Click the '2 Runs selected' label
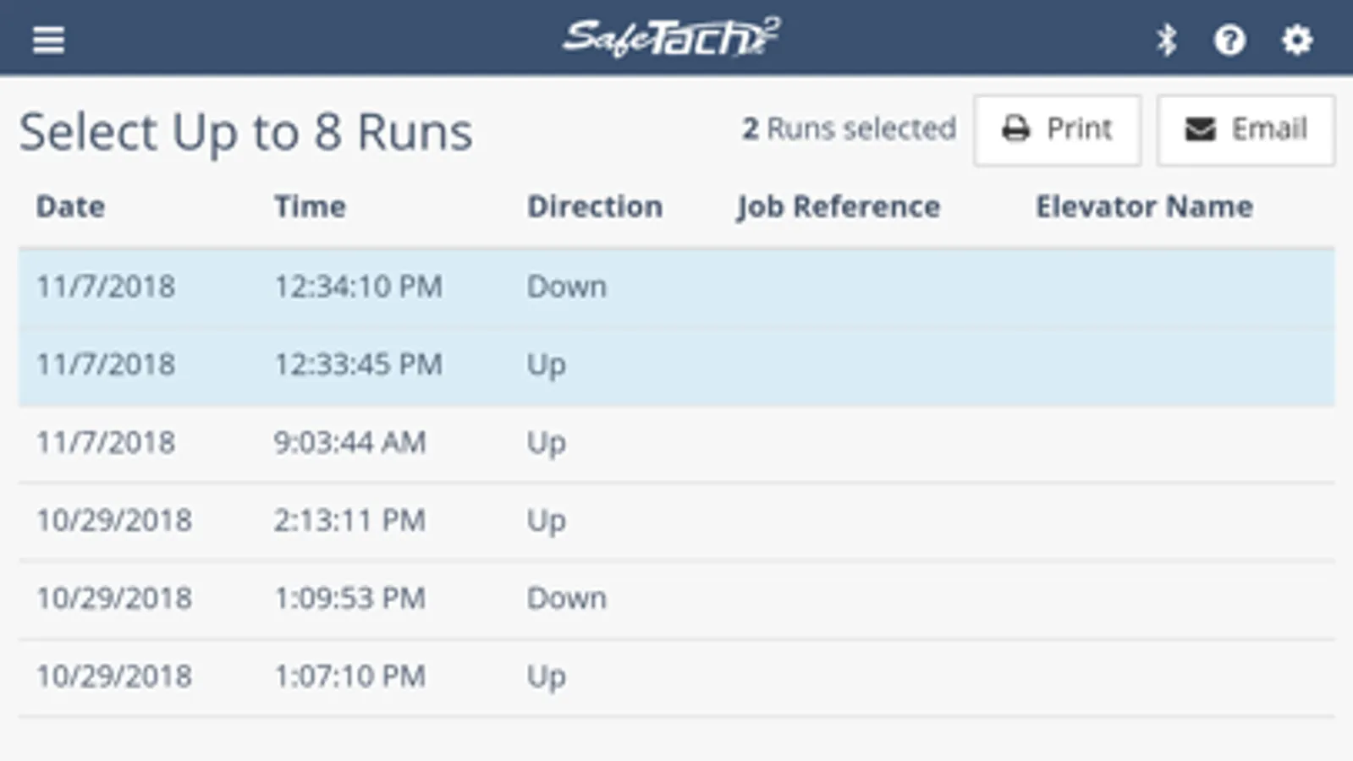 [x=849, y=129]
